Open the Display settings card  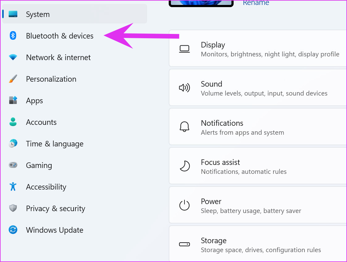(x=258, y=49)
